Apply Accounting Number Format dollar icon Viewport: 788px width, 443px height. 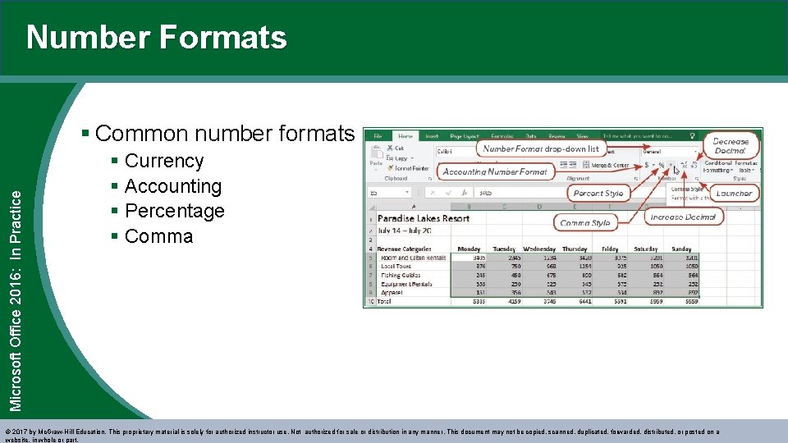point(647,165)
